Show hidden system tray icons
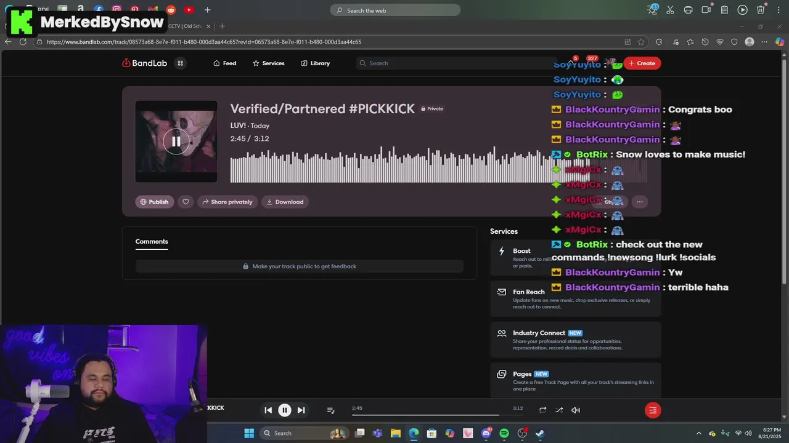This screenshot has width=789, height=443. (x=698, y=433)
